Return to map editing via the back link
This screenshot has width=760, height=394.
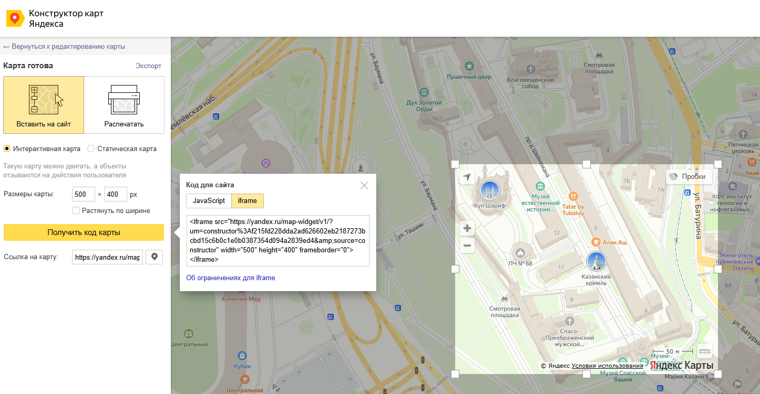(64, 46)
